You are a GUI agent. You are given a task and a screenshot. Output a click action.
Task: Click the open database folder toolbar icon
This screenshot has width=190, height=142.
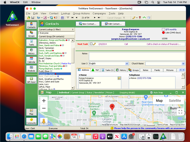pyautogui.click(x=29, y=18)
